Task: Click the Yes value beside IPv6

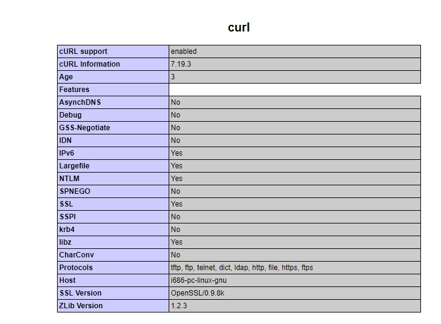Action: pos(177,153)
